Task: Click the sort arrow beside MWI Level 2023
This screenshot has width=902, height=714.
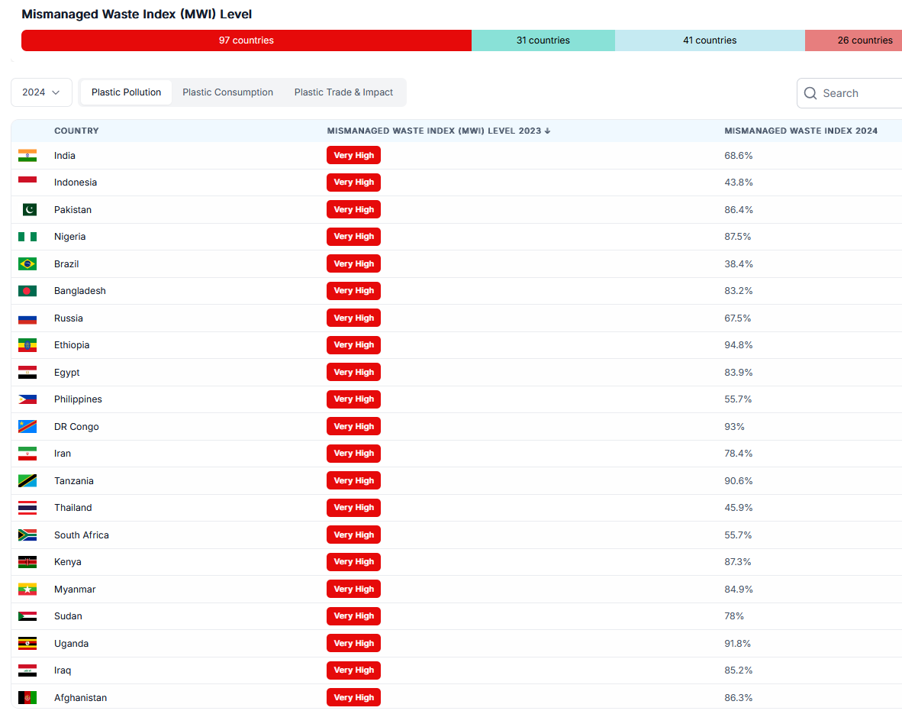Action: click(x=548, y=131)
